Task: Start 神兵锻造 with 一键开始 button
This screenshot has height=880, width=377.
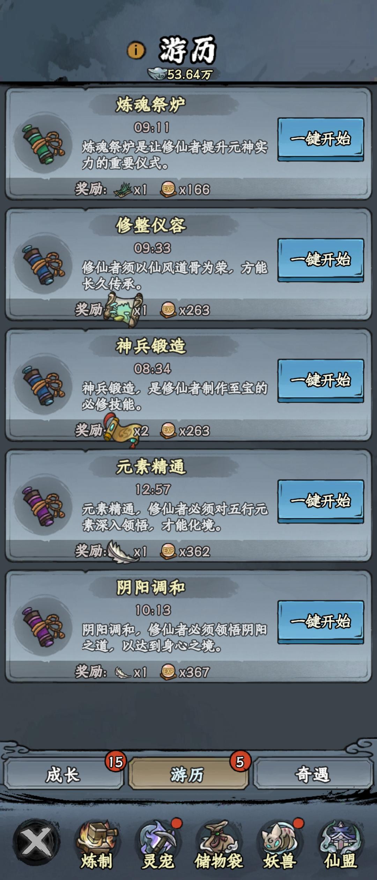Action: point(320,380)
